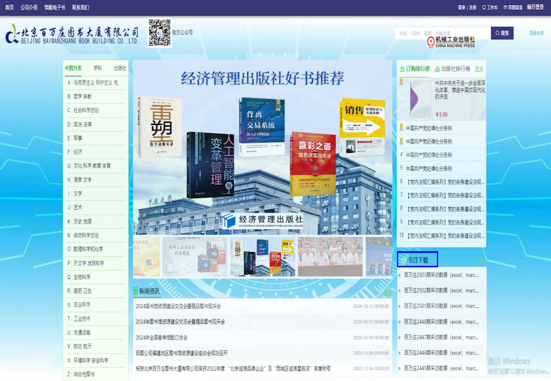Click the 登录 | 注册 link
551x381 pixels.
coord(467,7)
